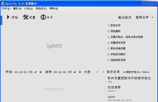Open the 帮助 menu
The width and height of the screenshot is (158, 102).
54,9
